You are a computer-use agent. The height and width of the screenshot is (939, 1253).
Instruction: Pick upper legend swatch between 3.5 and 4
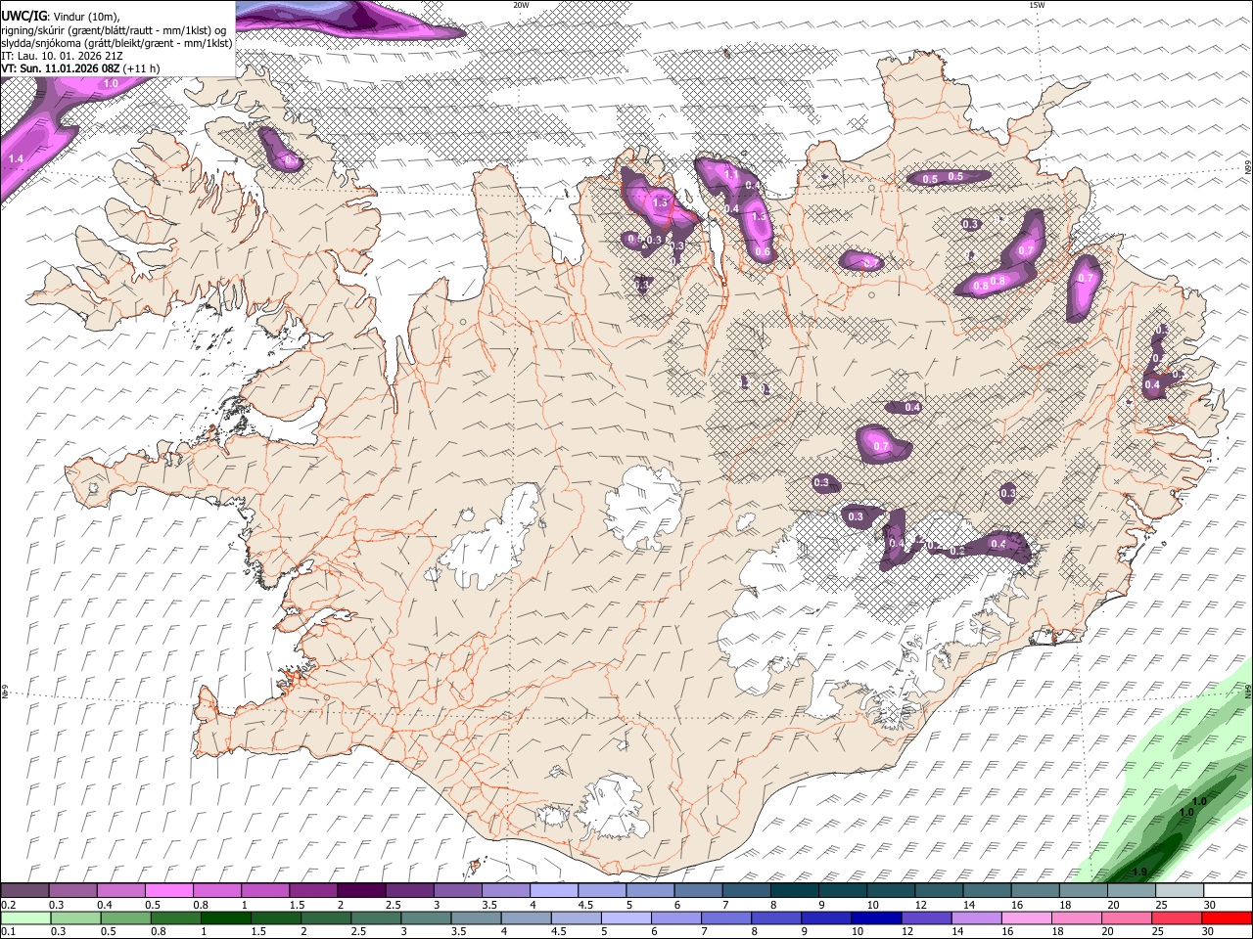pos(504,891)
